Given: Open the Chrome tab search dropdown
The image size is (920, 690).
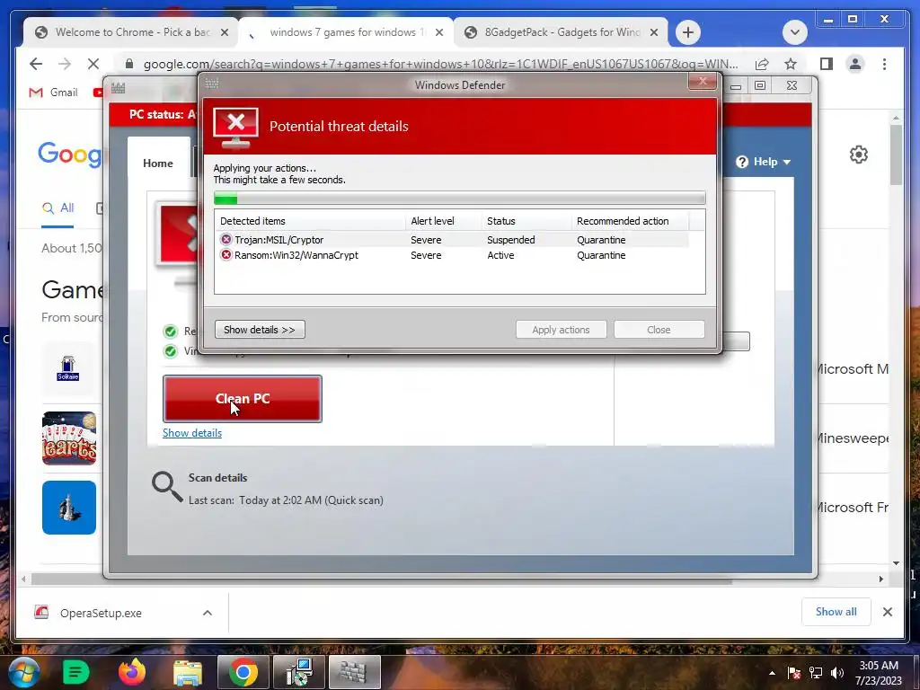Looking at the screenshot, I should [x=795, y=32].
